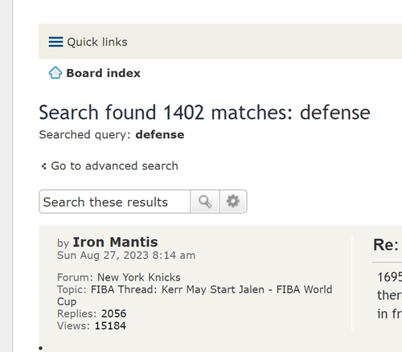This screenshot has height=352, width=402.
Task: Click the gear advanced search icon
Action: (233, 202)
